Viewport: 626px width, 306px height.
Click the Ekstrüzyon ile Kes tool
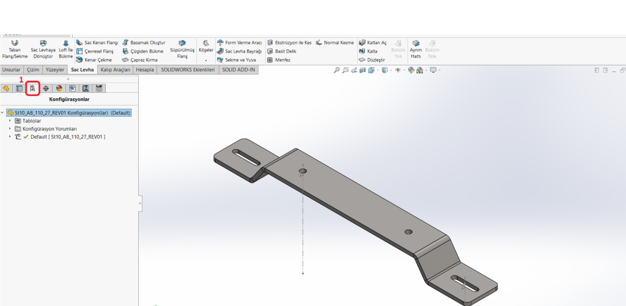(x=289, y=43)
